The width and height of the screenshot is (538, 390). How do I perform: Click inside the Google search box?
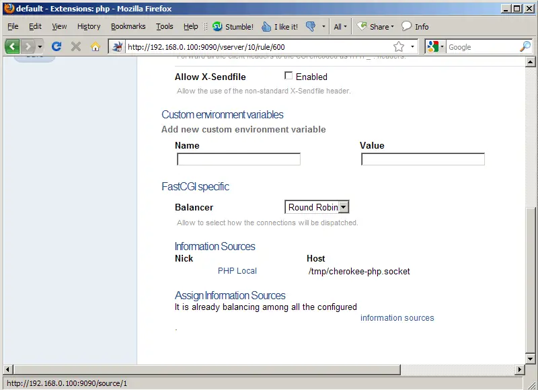pos(482,46)
